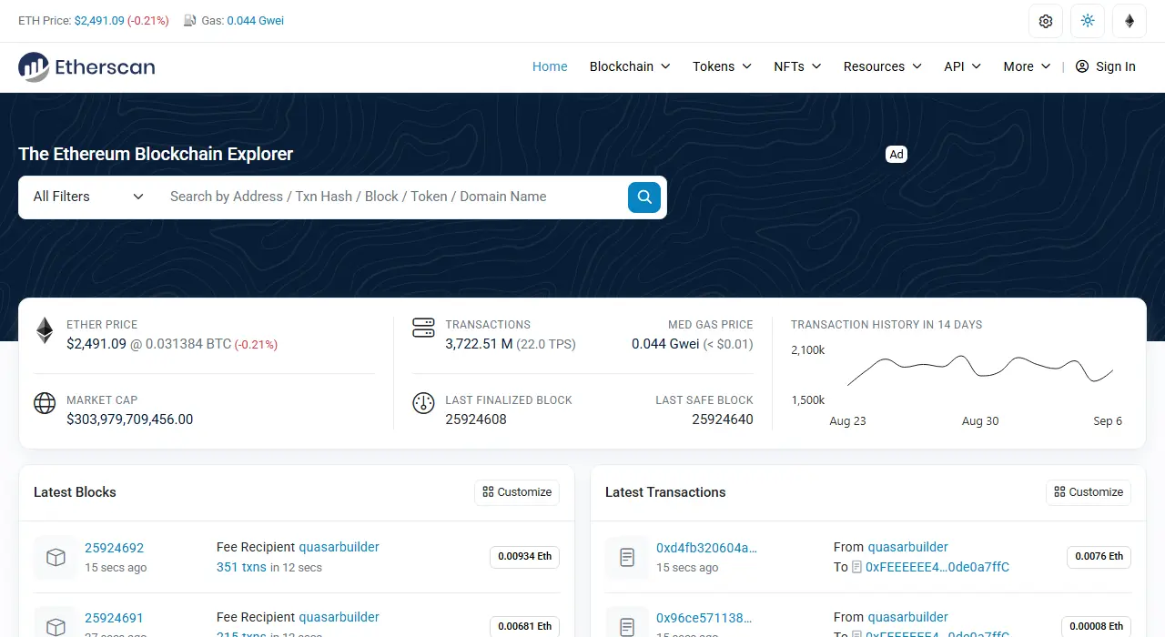Click the gas pump icon

coord(189,20)
